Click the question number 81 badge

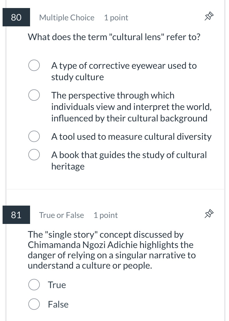pos(16,215)
